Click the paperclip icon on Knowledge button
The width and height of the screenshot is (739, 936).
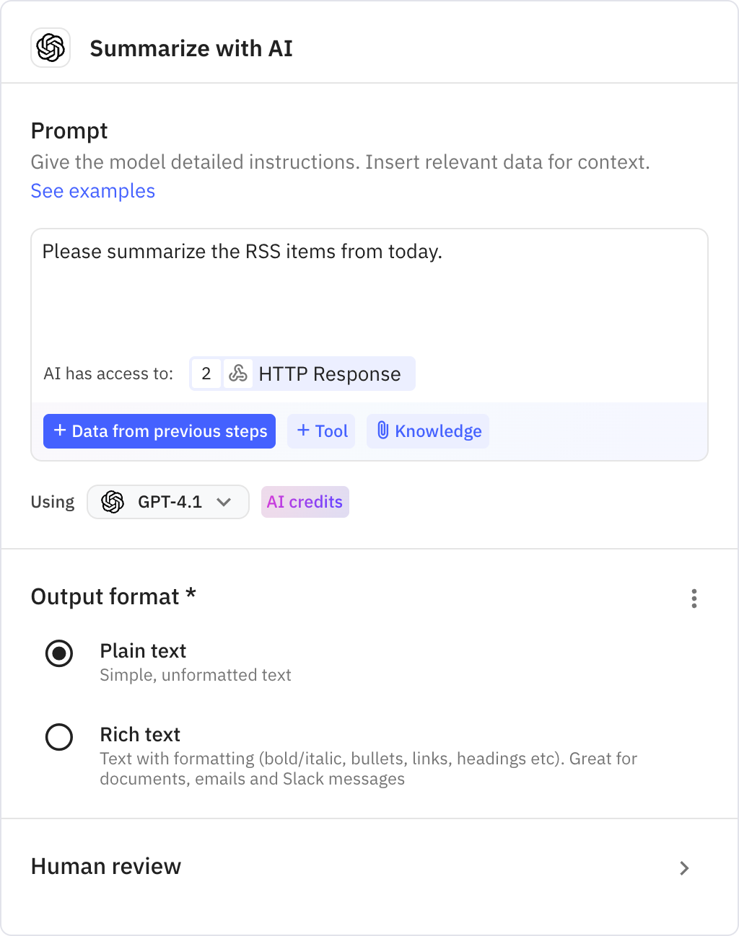[x=383, y=431]
